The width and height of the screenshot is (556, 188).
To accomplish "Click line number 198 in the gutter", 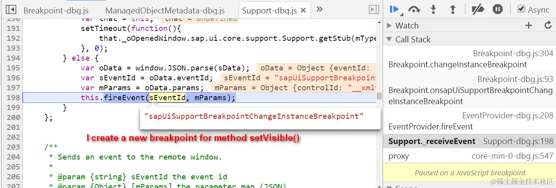I will pyautogui.click(x=13, y=97).
